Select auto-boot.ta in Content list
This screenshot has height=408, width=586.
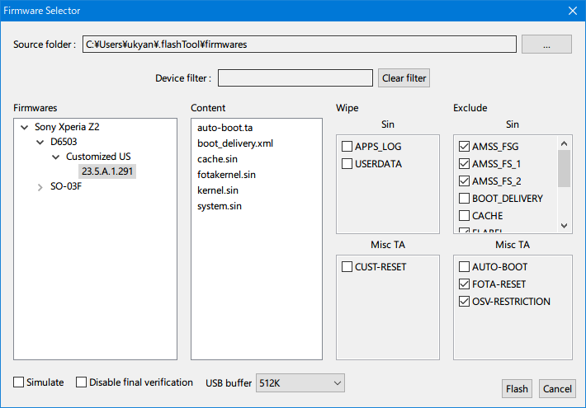pyautogui.click(x=225, y=128)
